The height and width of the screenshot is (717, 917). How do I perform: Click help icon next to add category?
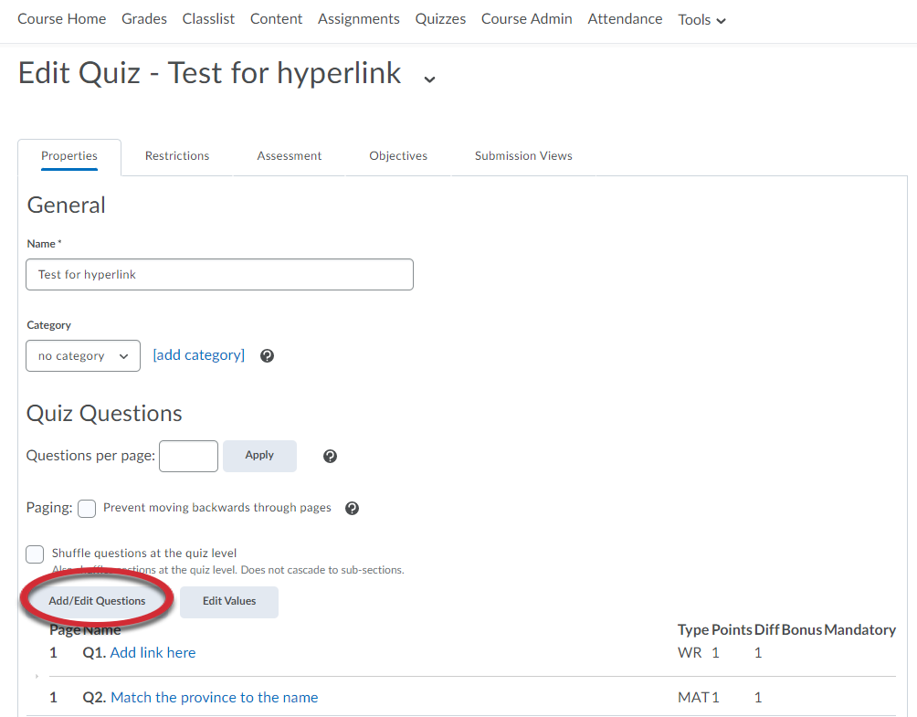[x=267, y=356]
